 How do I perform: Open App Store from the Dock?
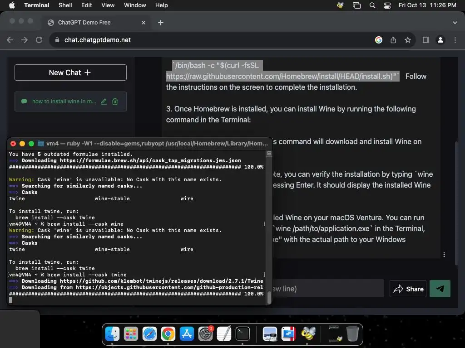[187, 334]
